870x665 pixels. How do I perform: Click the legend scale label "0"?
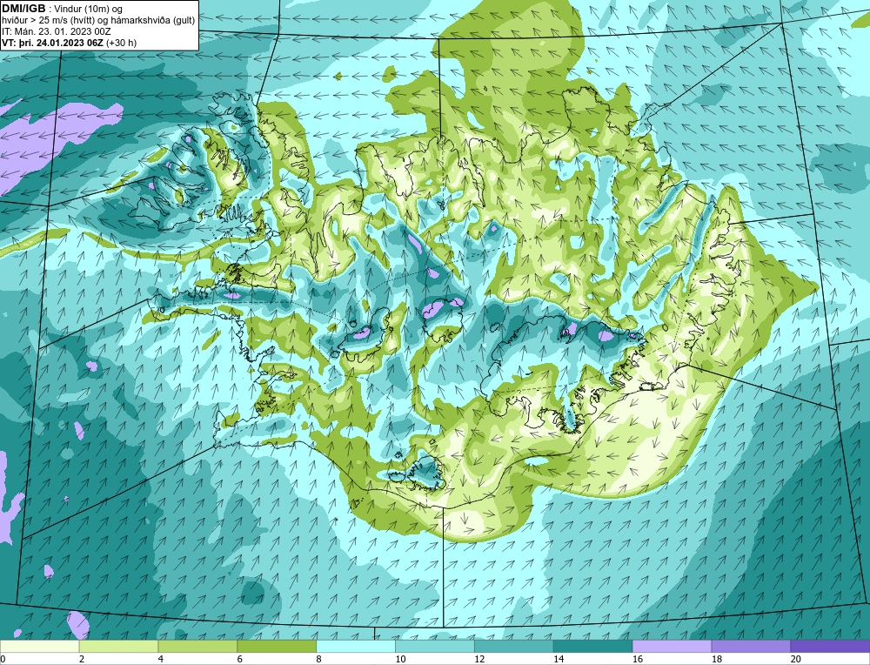3,659
